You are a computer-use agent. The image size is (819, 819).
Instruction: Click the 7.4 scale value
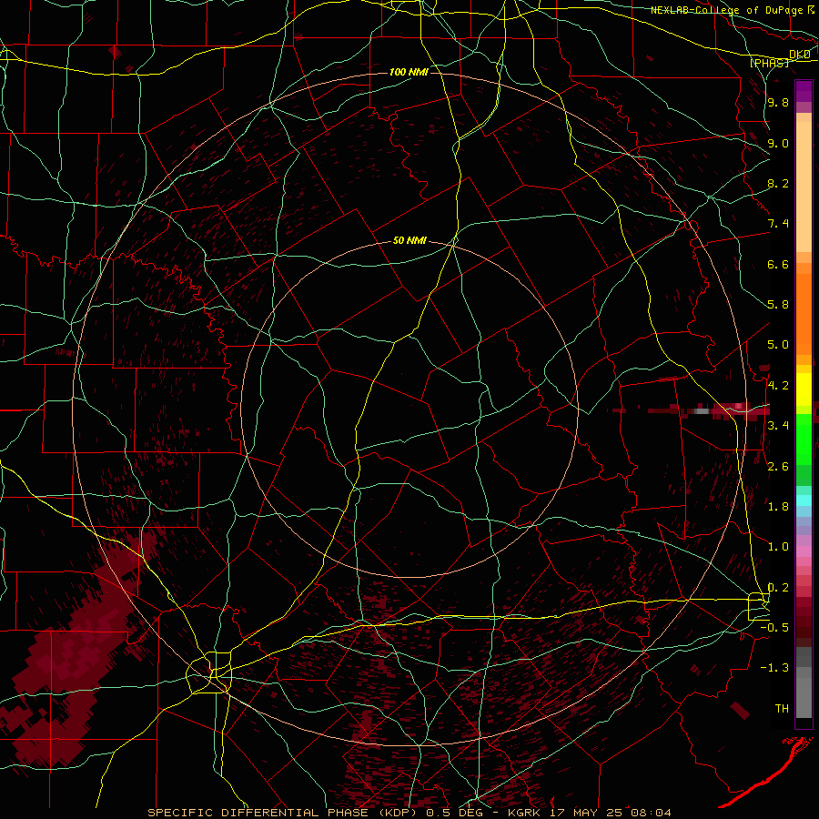(x=778, y=224)
